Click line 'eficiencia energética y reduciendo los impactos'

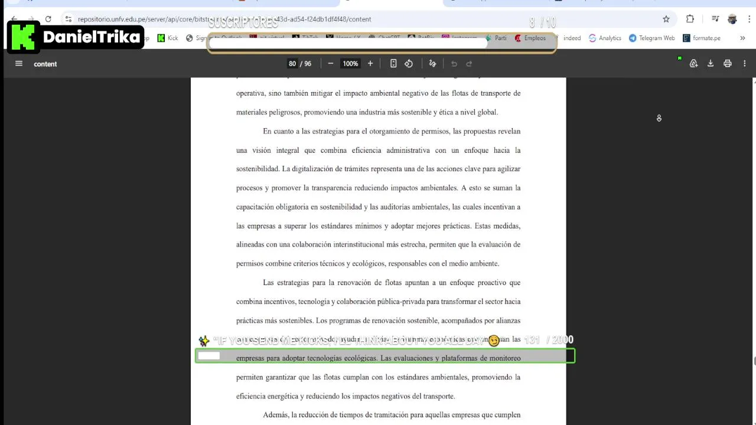coord(346,396)
